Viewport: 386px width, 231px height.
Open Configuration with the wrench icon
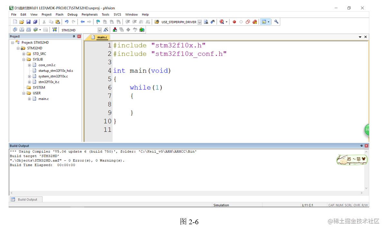click(276, 22)
